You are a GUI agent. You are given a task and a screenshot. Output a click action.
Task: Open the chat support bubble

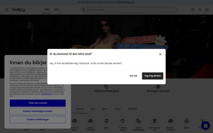[206, 126]
